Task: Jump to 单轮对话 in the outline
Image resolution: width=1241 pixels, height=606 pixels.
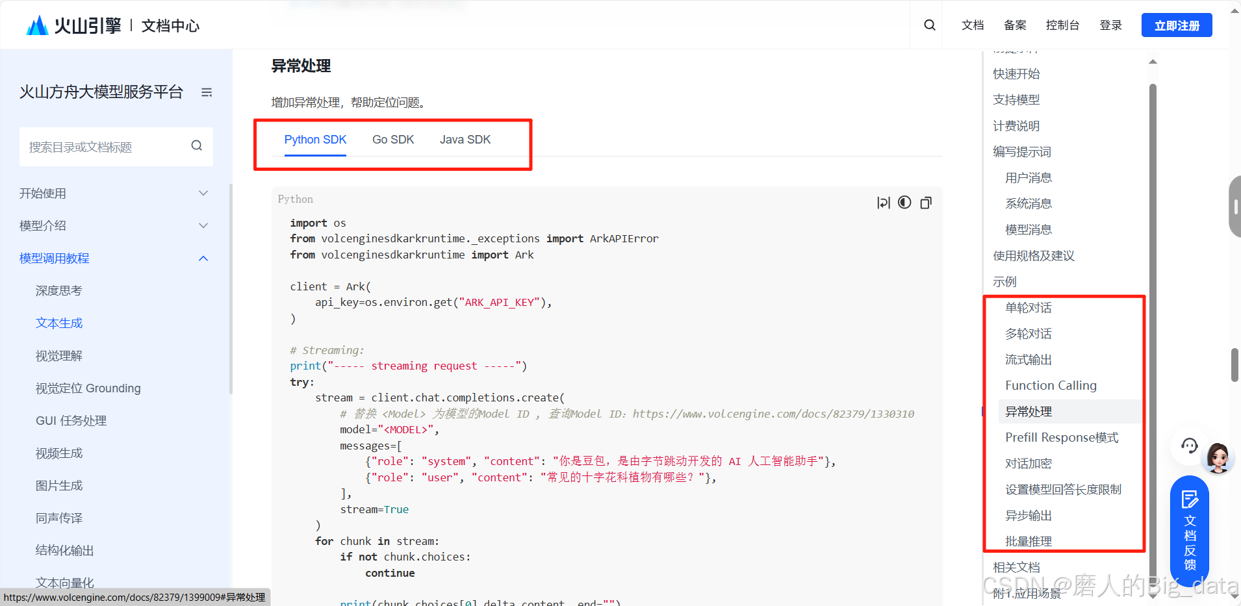Action: [1029, 308]
